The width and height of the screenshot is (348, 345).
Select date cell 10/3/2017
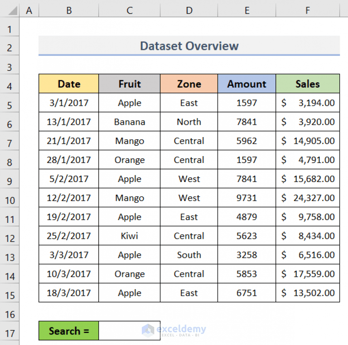[x=69, y=274]
